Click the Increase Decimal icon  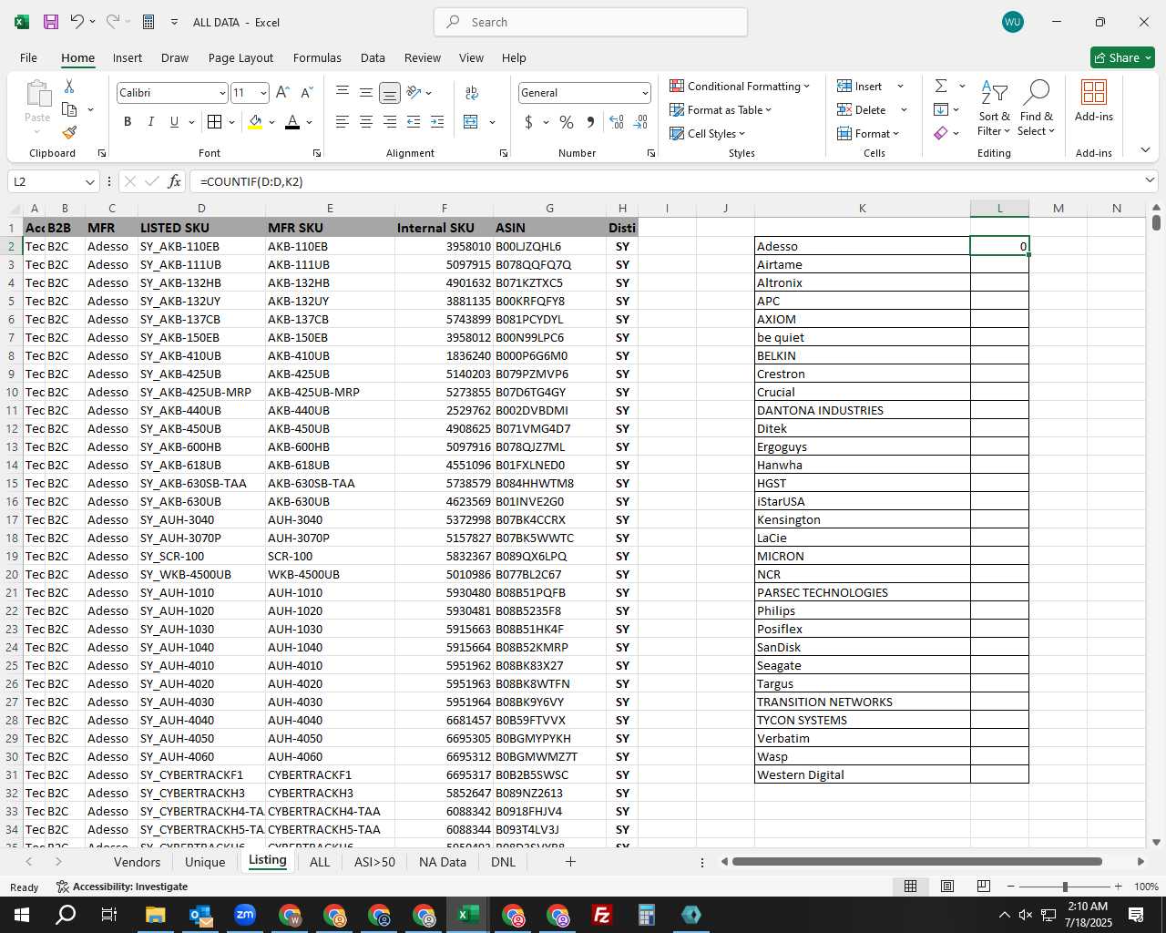[617, 122]
